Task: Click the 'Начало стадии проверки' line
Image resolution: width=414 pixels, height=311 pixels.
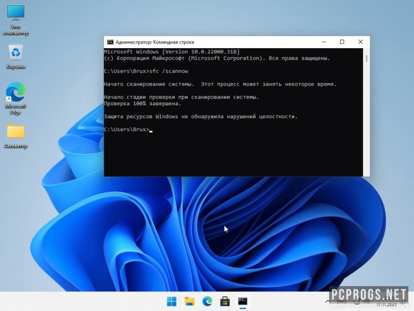Action: coord(181,97)
